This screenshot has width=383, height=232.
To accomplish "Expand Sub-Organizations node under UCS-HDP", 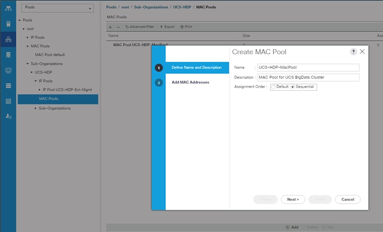I will point(35,108).
